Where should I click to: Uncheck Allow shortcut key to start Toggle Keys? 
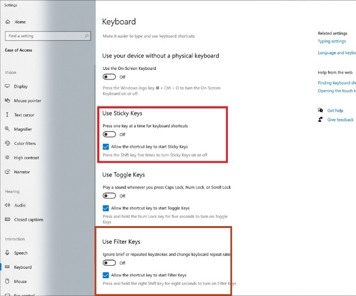106,208
